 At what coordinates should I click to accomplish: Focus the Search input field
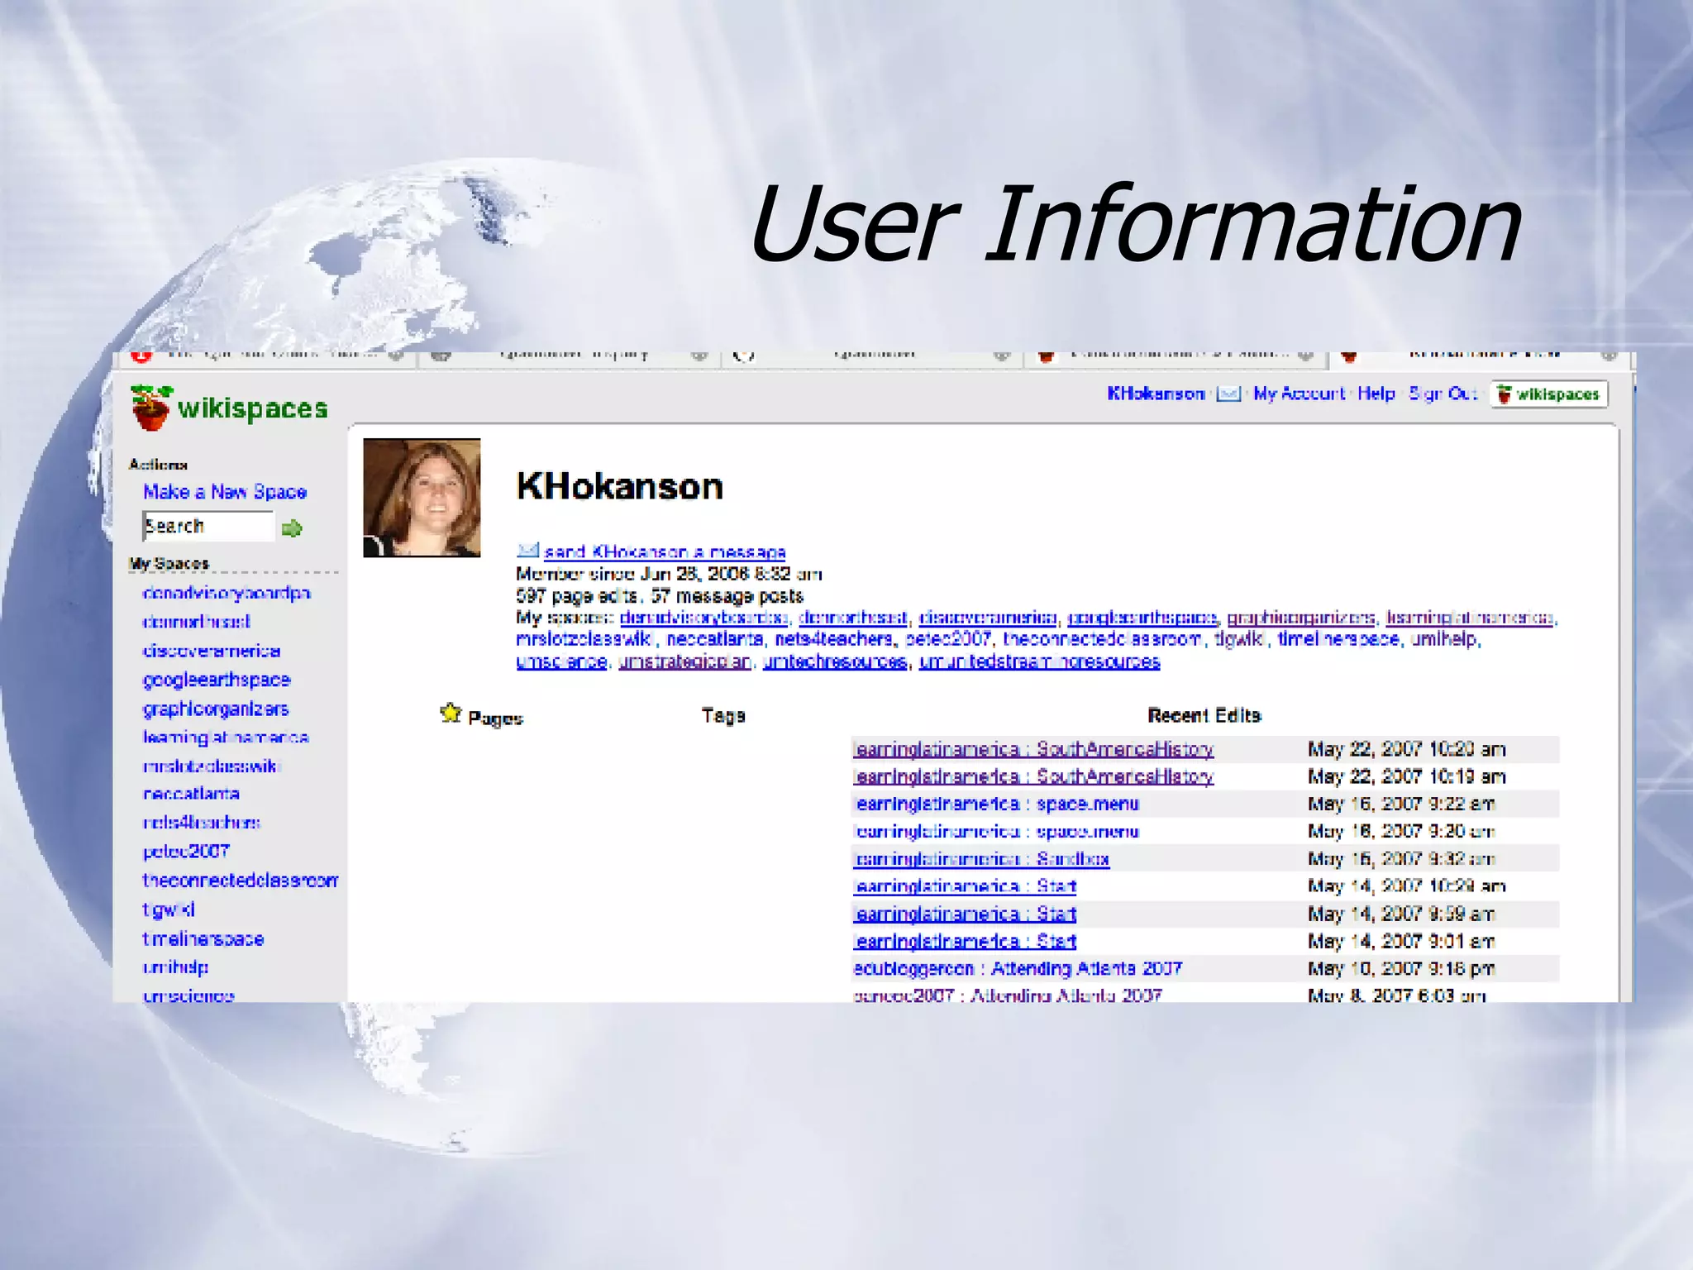coord(207,526)
